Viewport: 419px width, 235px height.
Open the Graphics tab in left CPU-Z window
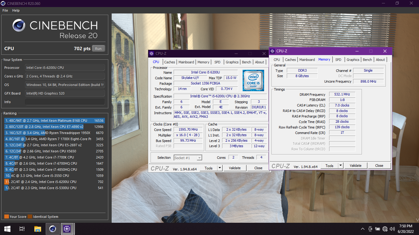[232, 62]
